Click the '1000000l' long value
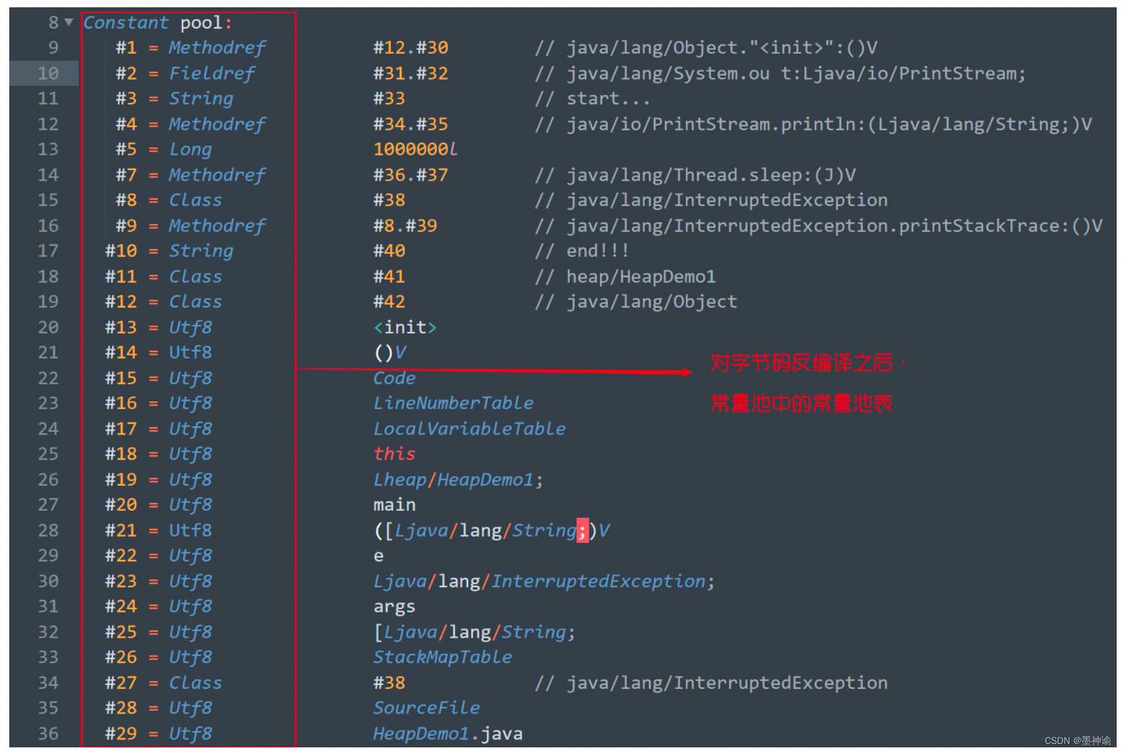1122x752 pixels. 416,149
